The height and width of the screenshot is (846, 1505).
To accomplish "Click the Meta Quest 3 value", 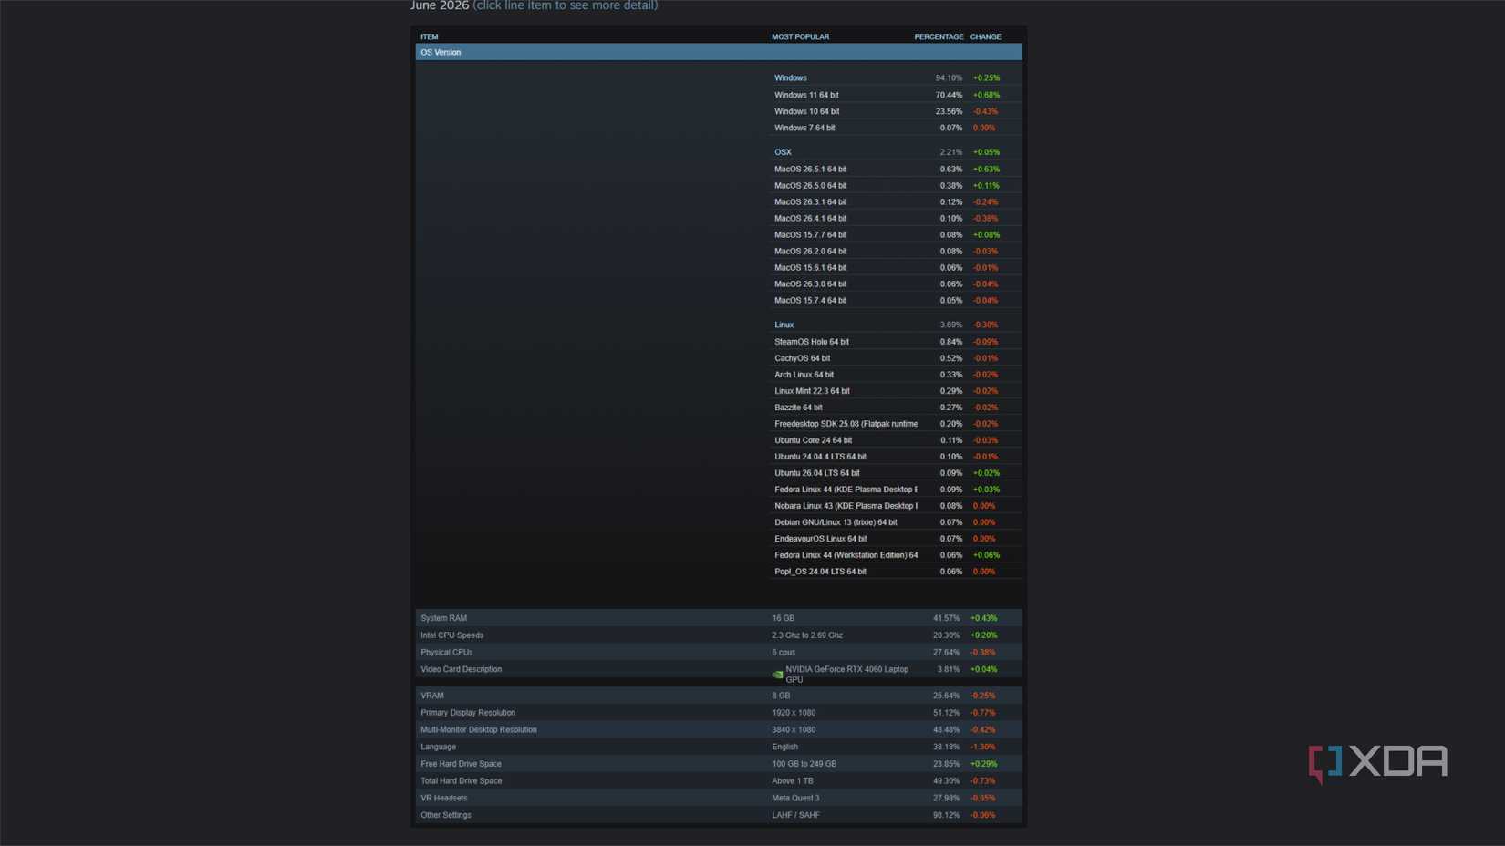I will tap(795, 799).
